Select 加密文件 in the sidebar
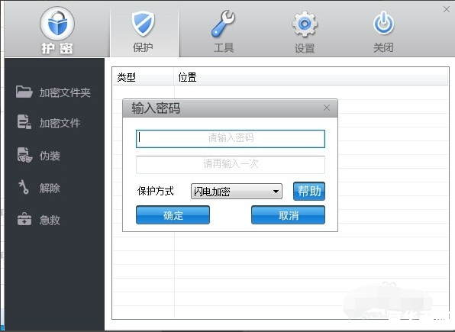Screen dimensions: 455x332 click(x=49, y=122)
